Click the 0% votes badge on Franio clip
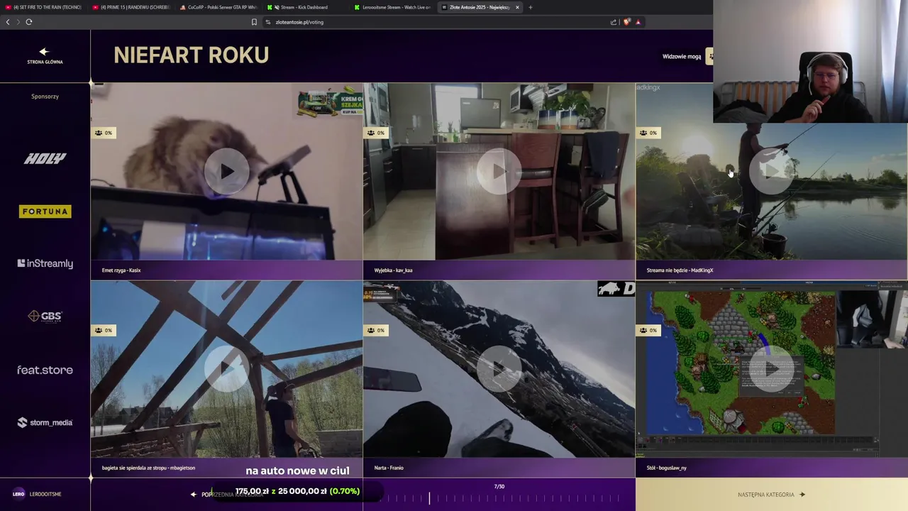 tap(376, 330)
